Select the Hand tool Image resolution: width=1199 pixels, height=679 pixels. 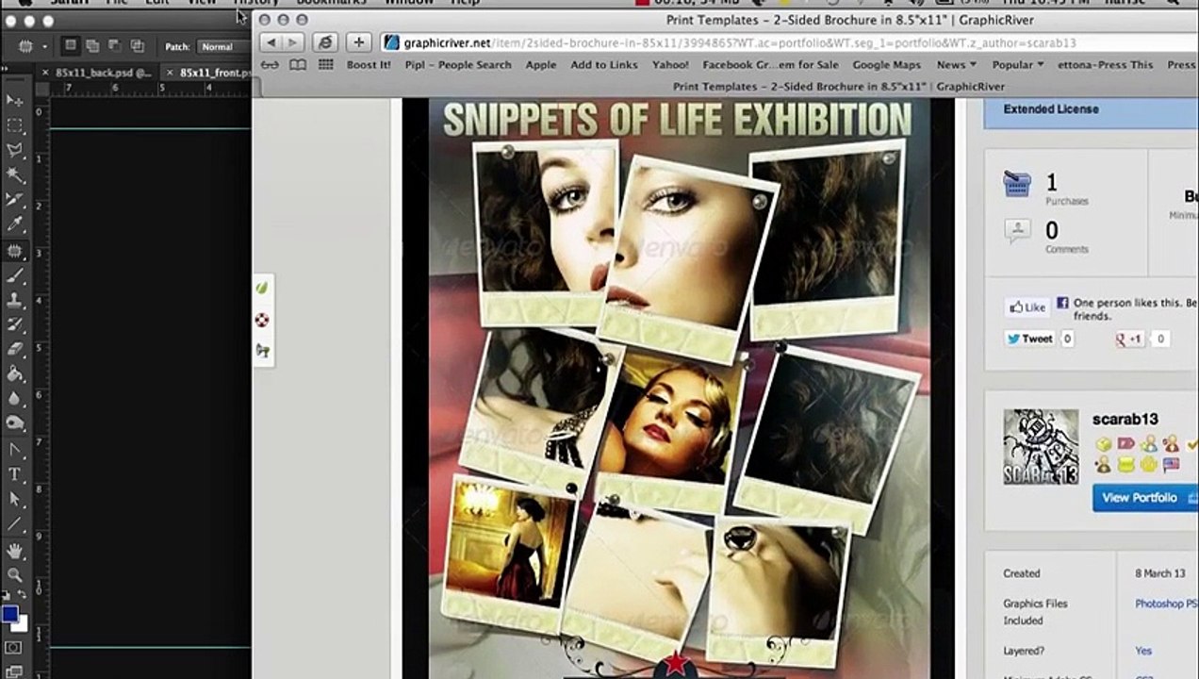14,551
